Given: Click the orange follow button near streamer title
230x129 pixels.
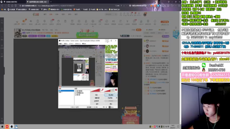Looking at the screenshot, I should click(139, 30).
